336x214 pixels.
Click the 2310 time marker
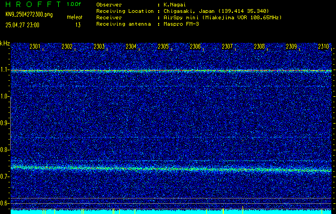point(323,47)
